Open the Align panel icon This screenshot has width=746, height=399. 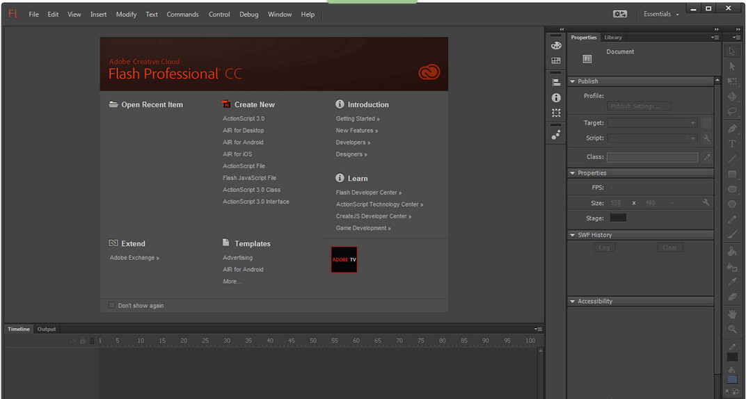click(x=556, y=82)
